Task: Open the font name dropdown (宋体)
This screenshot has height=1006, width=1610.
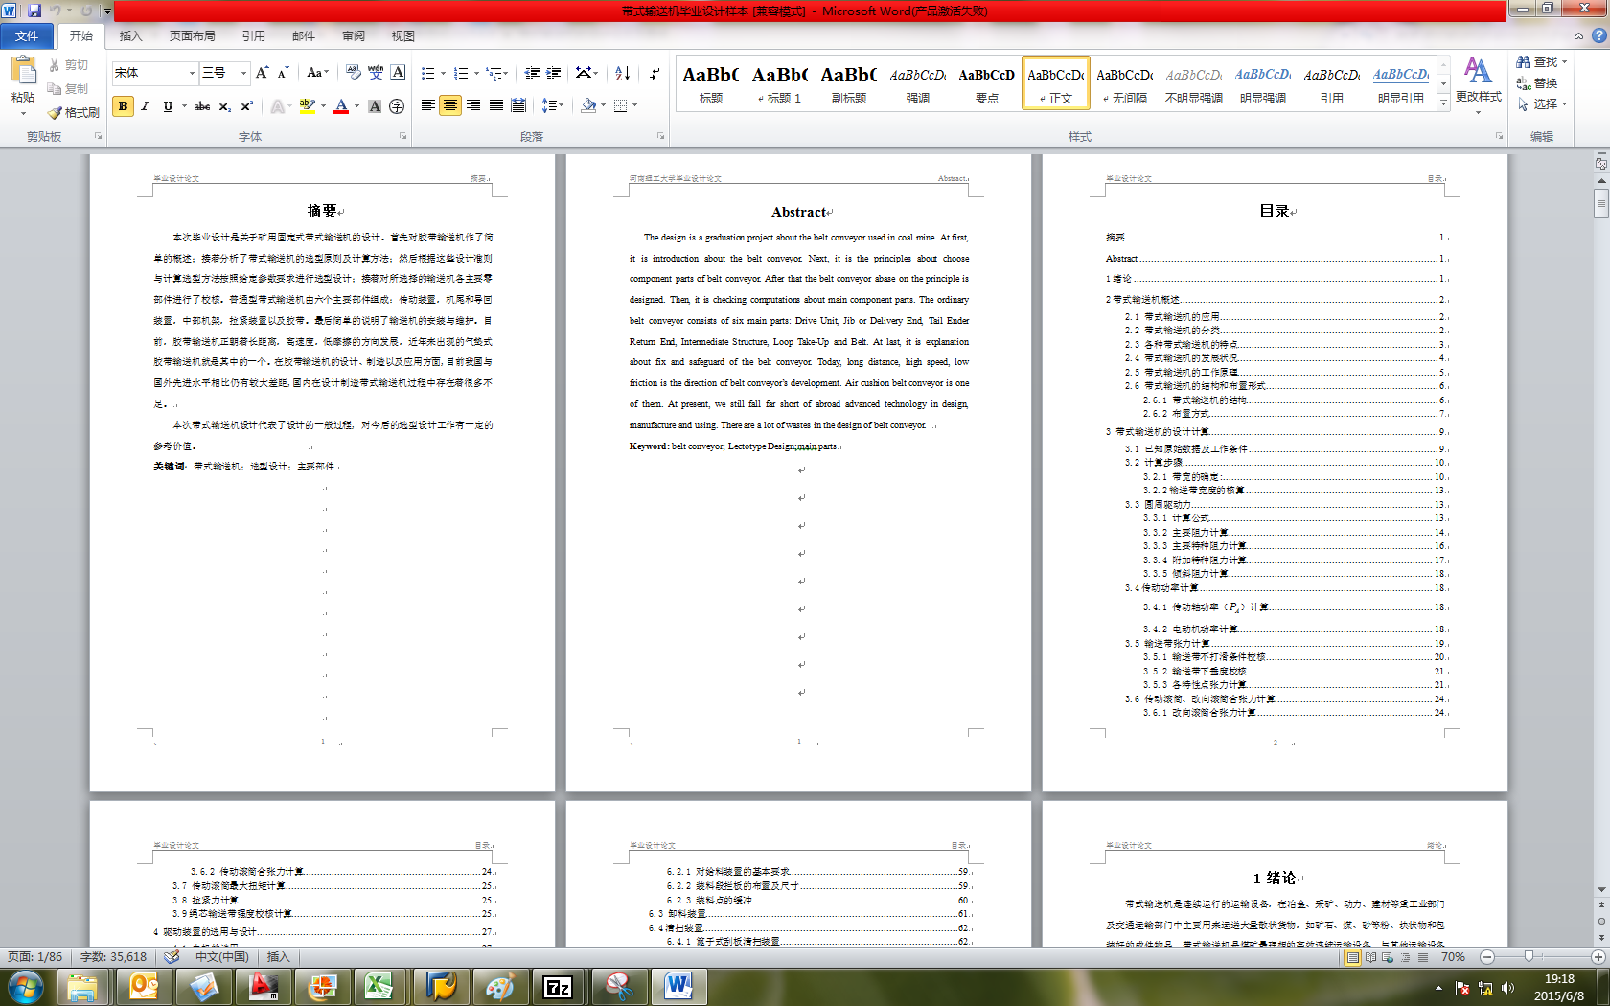Action: pyautogui.click(x=192, y=73)
